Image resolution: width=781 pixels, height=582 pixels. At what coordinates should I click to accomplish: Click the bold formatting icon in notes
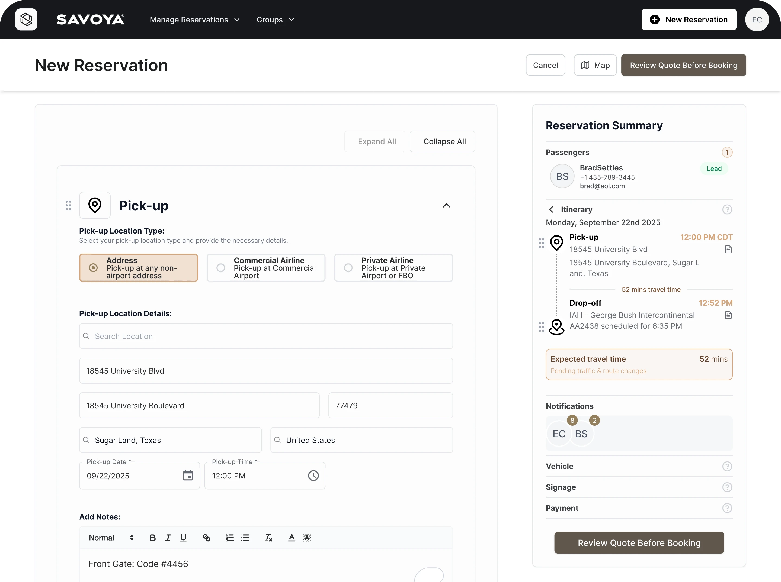(153, 538)
